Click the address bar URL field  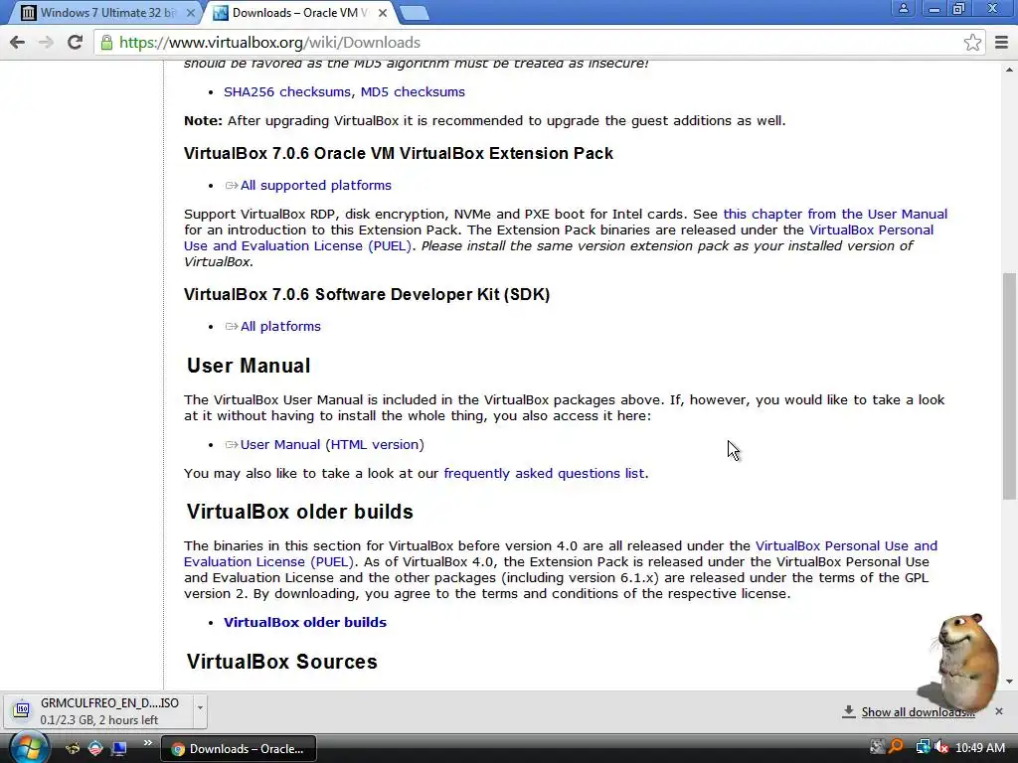click(538, 43)
